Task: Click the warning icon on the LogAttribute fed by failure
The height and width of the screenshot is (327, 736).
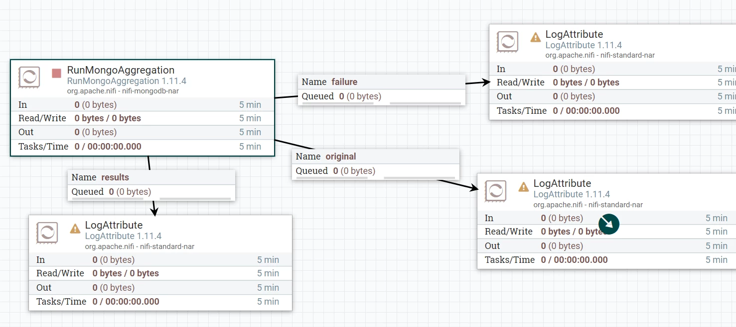Action: point(536,37)
